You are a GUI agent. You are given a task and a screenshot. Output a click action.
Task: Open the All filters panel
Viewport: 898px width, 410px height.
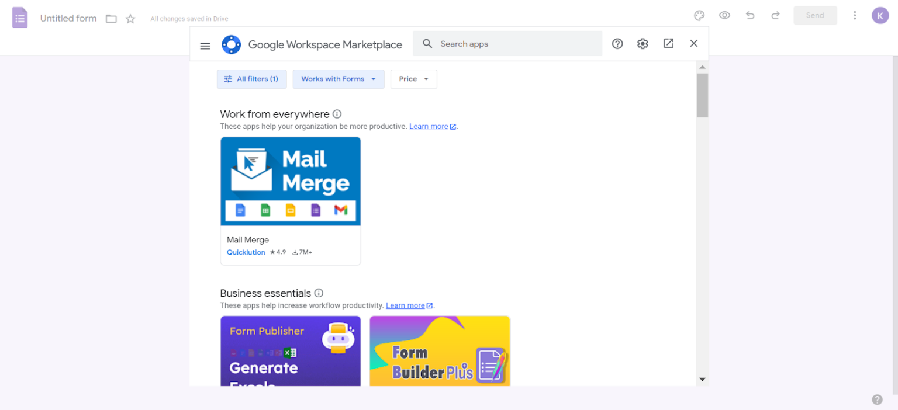(x=251, y=79)
